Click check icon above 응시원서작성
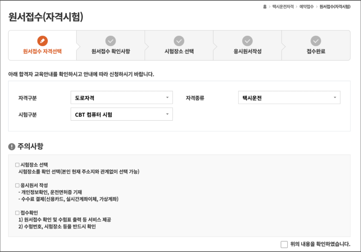Viewport: 361px width, 252px height. 247,41
